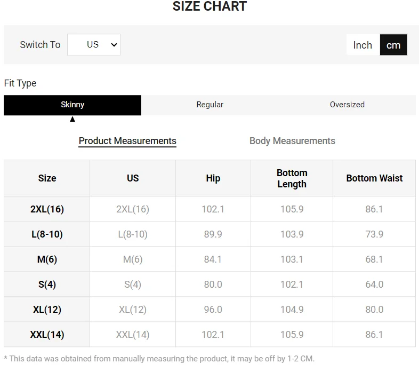Click the SIZE CHART heading
The height and width of the screenshot is (371, 419).
point(209,6)
